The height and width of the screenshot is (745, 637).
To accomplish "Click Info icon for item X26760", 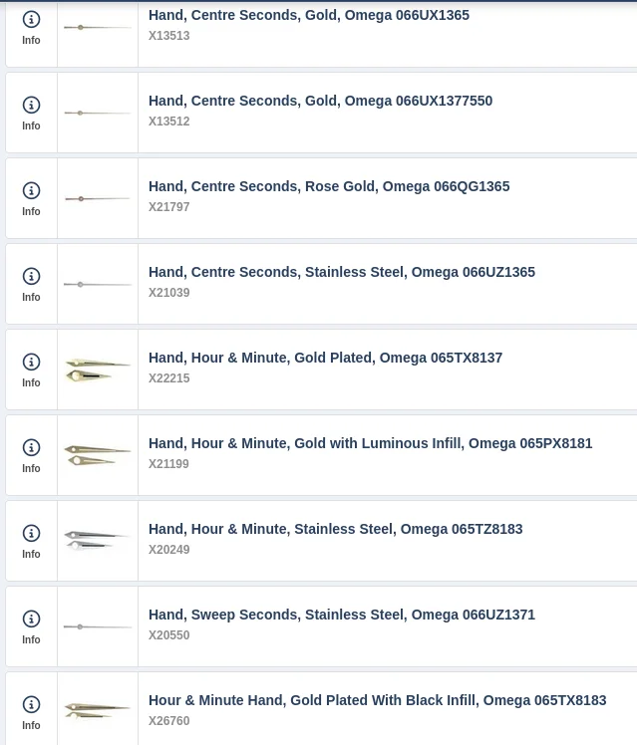I will tap(31, 711).
